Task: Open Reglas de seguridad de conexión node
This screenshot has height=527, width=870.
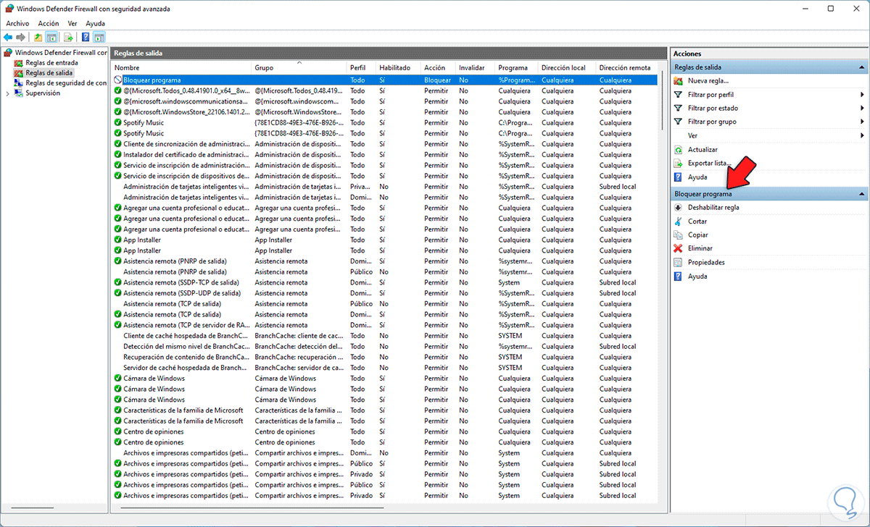Action: [x=61, y=83]
